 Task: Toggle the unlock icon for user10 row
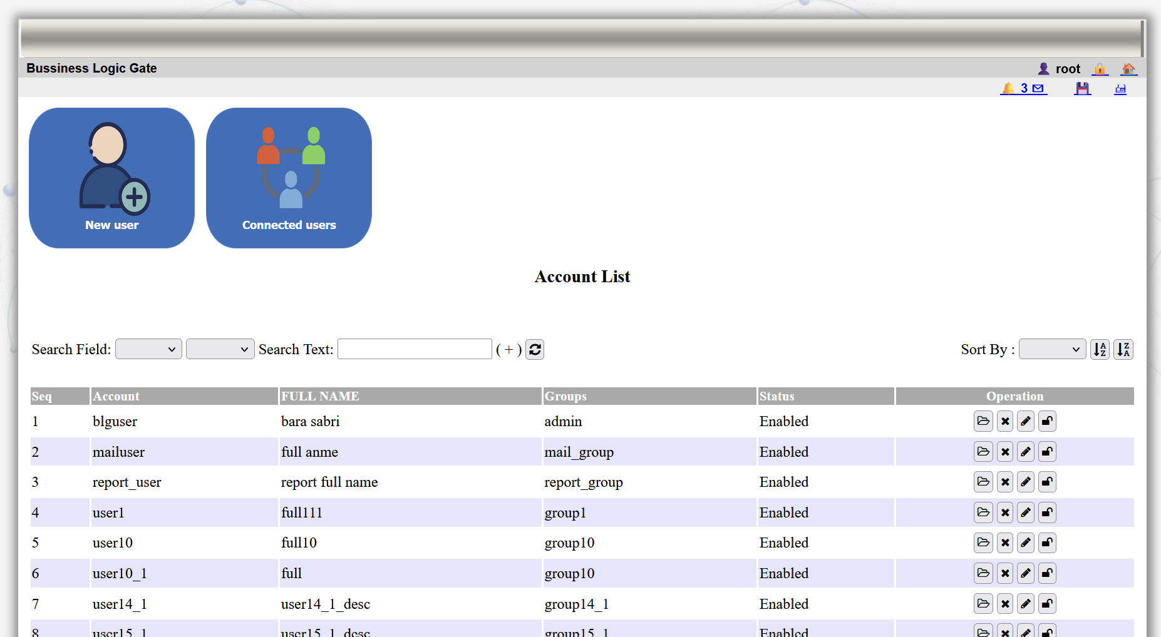click(x=1047, y=543)
